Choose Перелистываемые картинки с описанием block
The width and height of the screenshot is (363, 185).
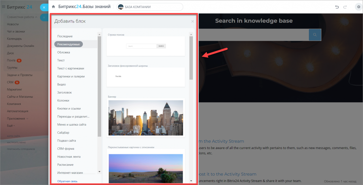[x=146, y=167]
